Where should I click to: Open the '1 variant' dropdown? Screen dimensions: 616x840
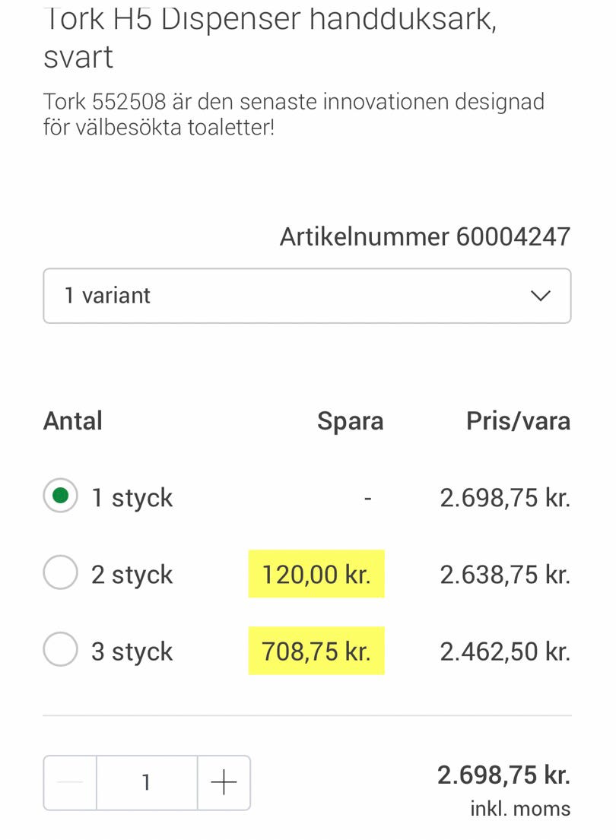coord(306,296)
